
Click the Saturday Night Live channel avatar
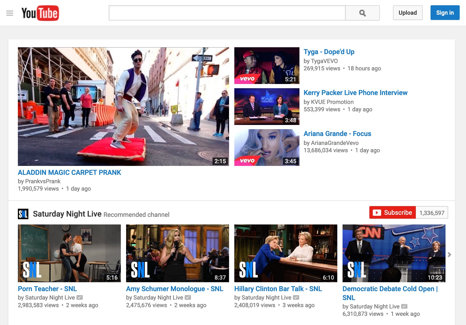pos(23,214)
